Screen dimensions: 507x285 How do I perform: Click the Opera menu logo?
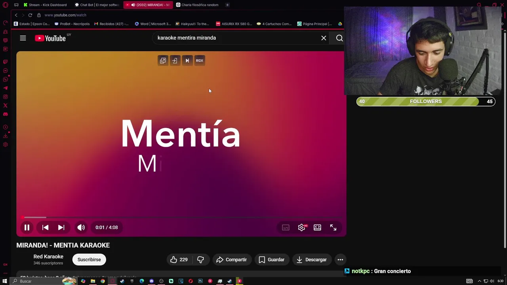pyautogui.click(x=6, y=5)
